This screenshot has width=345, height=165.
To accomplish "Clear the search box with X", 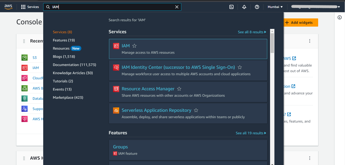I will coord(177,7).
